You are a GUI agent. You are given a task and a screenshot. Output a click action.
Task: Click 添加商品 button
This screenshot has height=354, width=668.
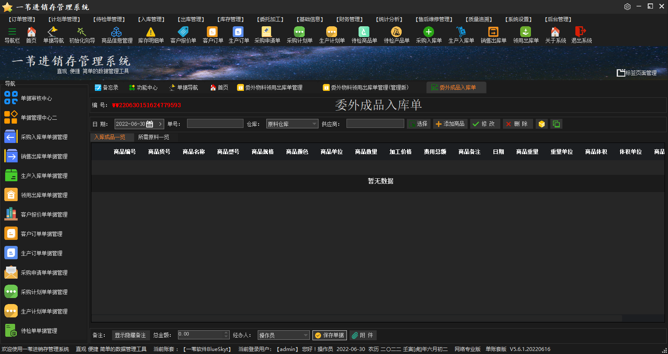pos(450,124)
